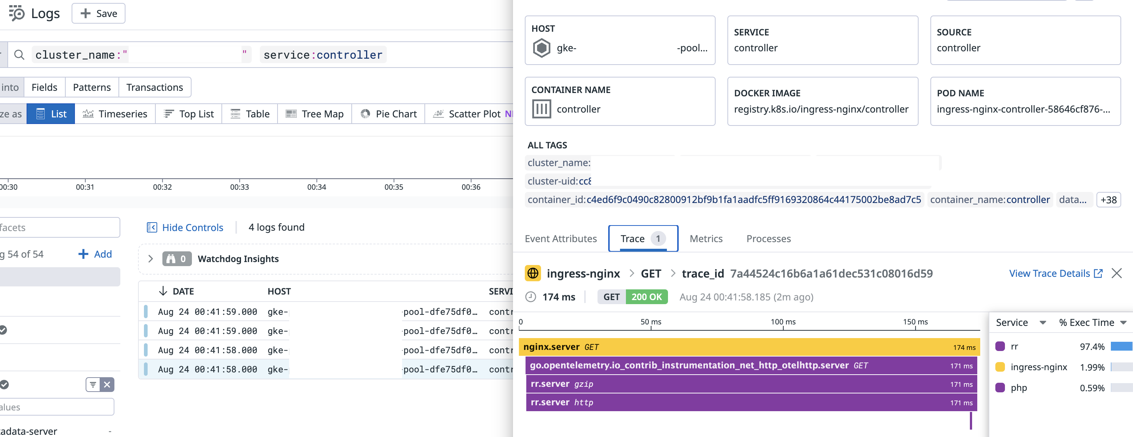Click the host hexagon icon
1133x437 pixels.
[x=541, y=48]
